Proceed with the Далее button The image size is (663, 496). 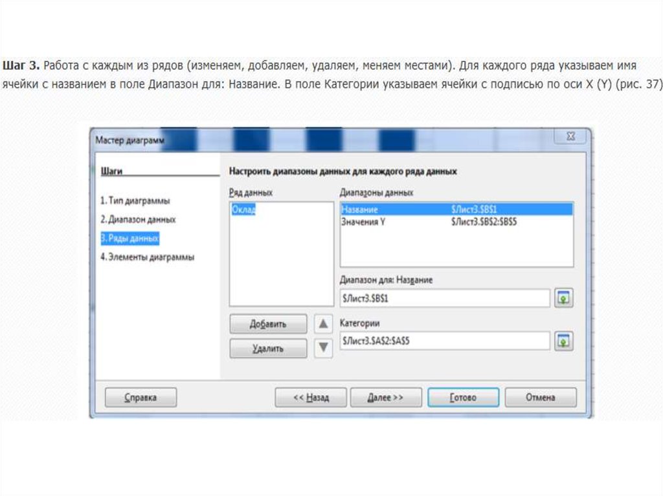[385, 398]
